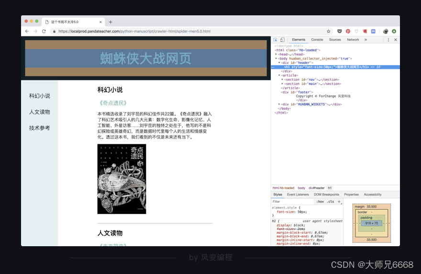
Task: Click the Copyright ForChange footer text node
Action: [323, 96]
